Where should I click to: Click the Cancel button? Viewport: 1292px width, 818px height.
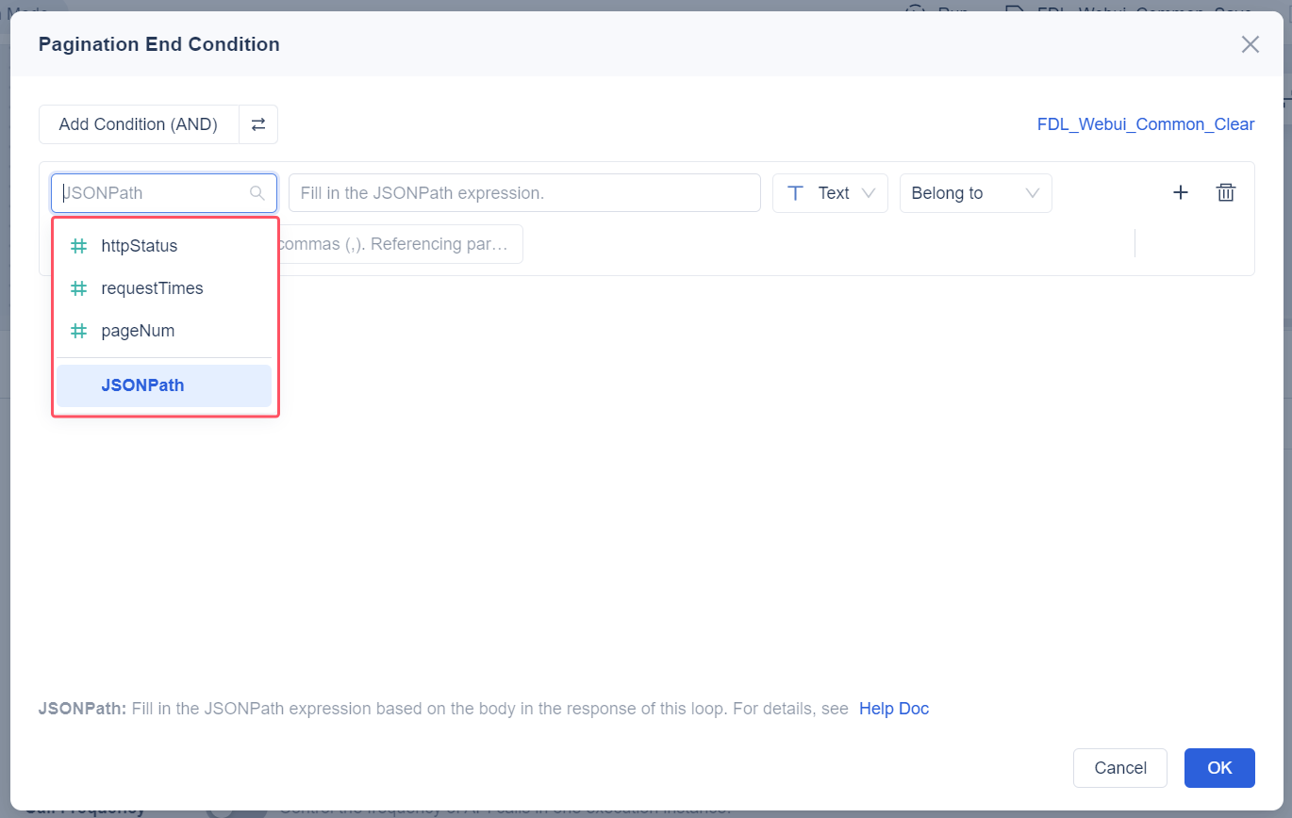pos(1120,768)
